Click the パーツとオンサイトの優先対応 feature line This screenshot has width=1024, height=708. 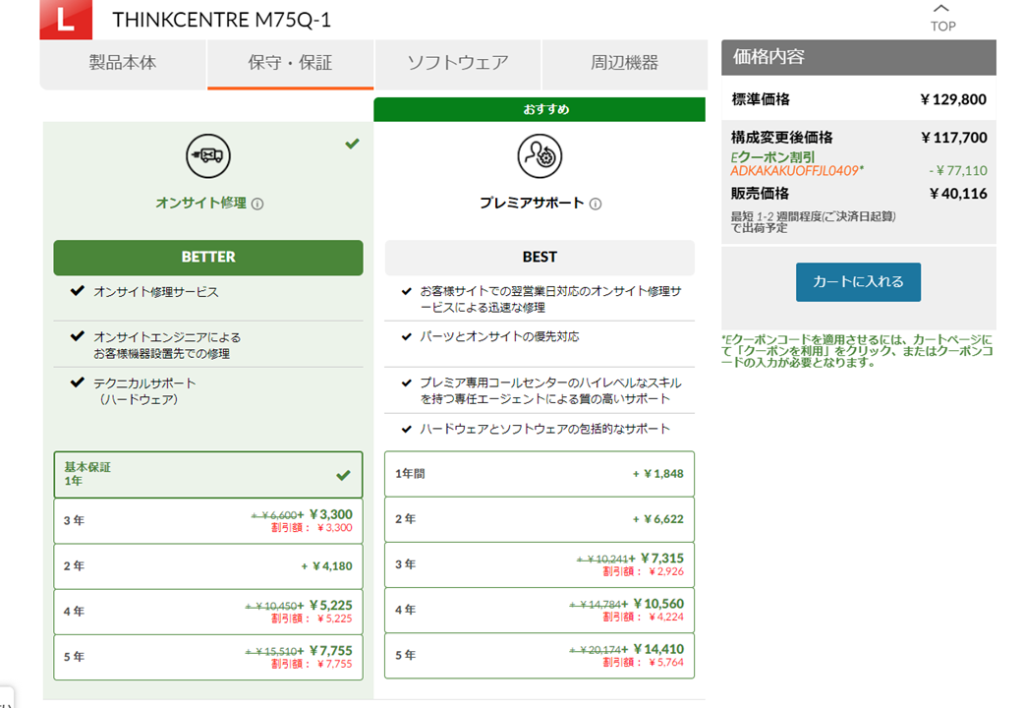point(499,336)
